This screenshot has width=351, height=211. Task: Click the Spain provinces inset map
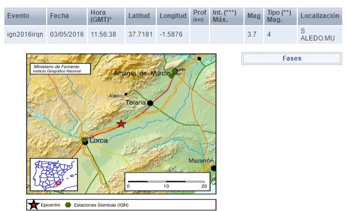click(54, 174)
